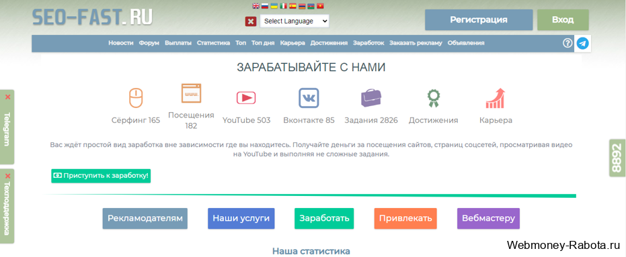
Task: Go to Карьера in the navigation bar
Action: pos(292,43)
